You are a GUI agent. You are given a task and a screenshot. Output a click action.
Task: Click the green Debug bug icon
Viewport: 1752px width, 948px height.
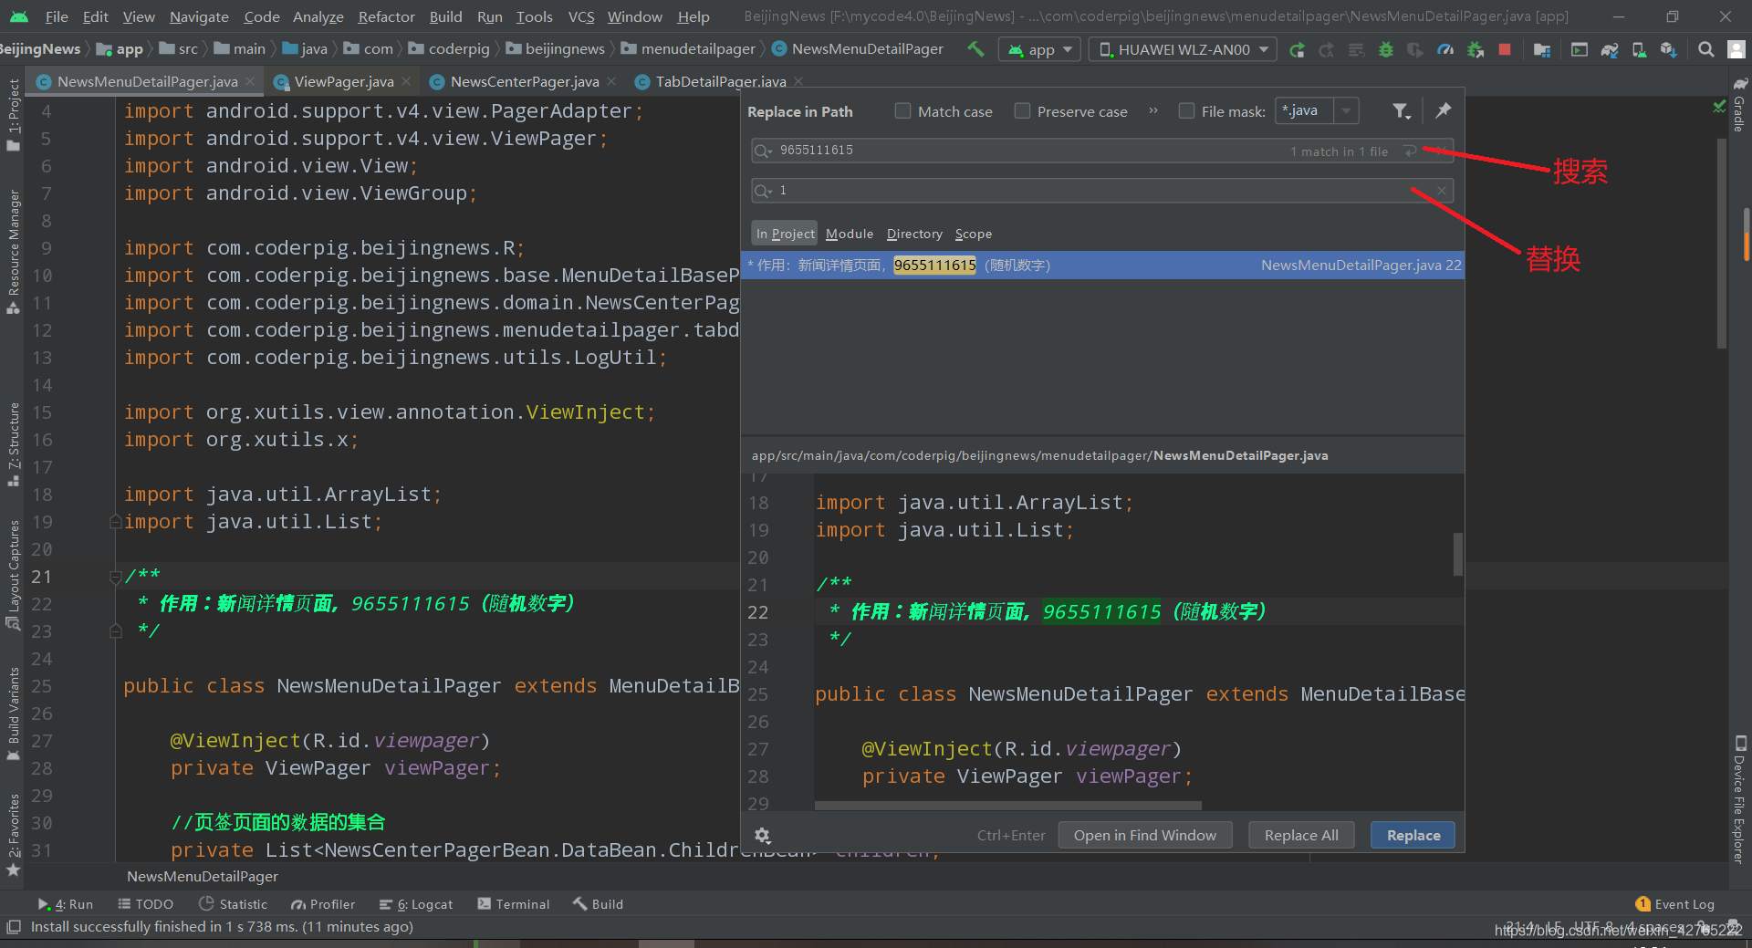coord(1386,49)
